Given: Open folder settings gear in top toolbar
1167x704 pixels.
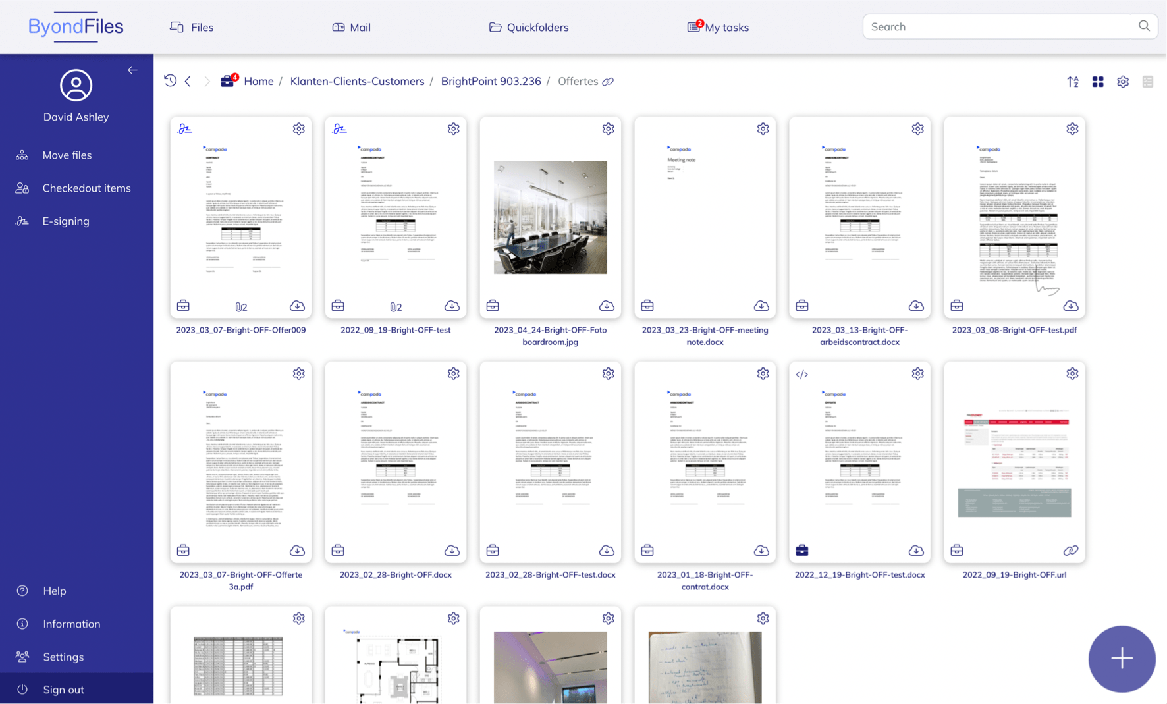Looking at the screenshot, I should 1123,82.
